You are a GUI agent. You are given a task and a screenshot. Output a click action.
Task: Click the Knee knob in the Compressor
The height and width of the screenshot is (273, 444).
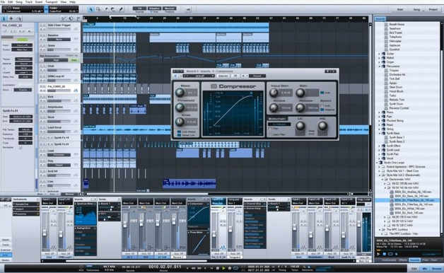click(x=180, y=122)
